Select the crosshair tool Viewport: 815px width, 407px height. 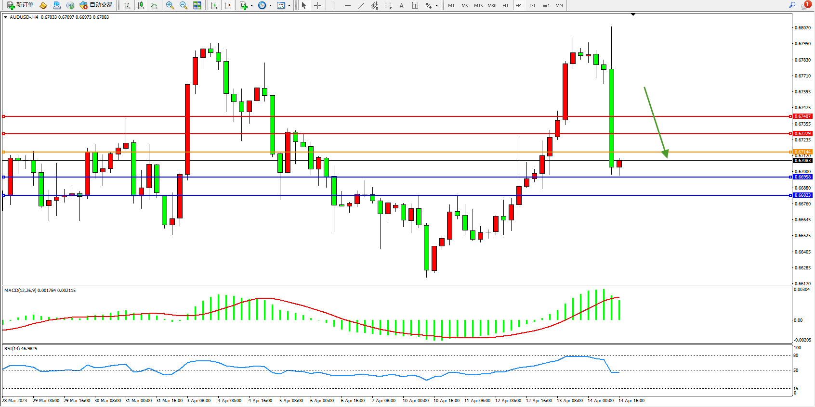coord(318,5)
